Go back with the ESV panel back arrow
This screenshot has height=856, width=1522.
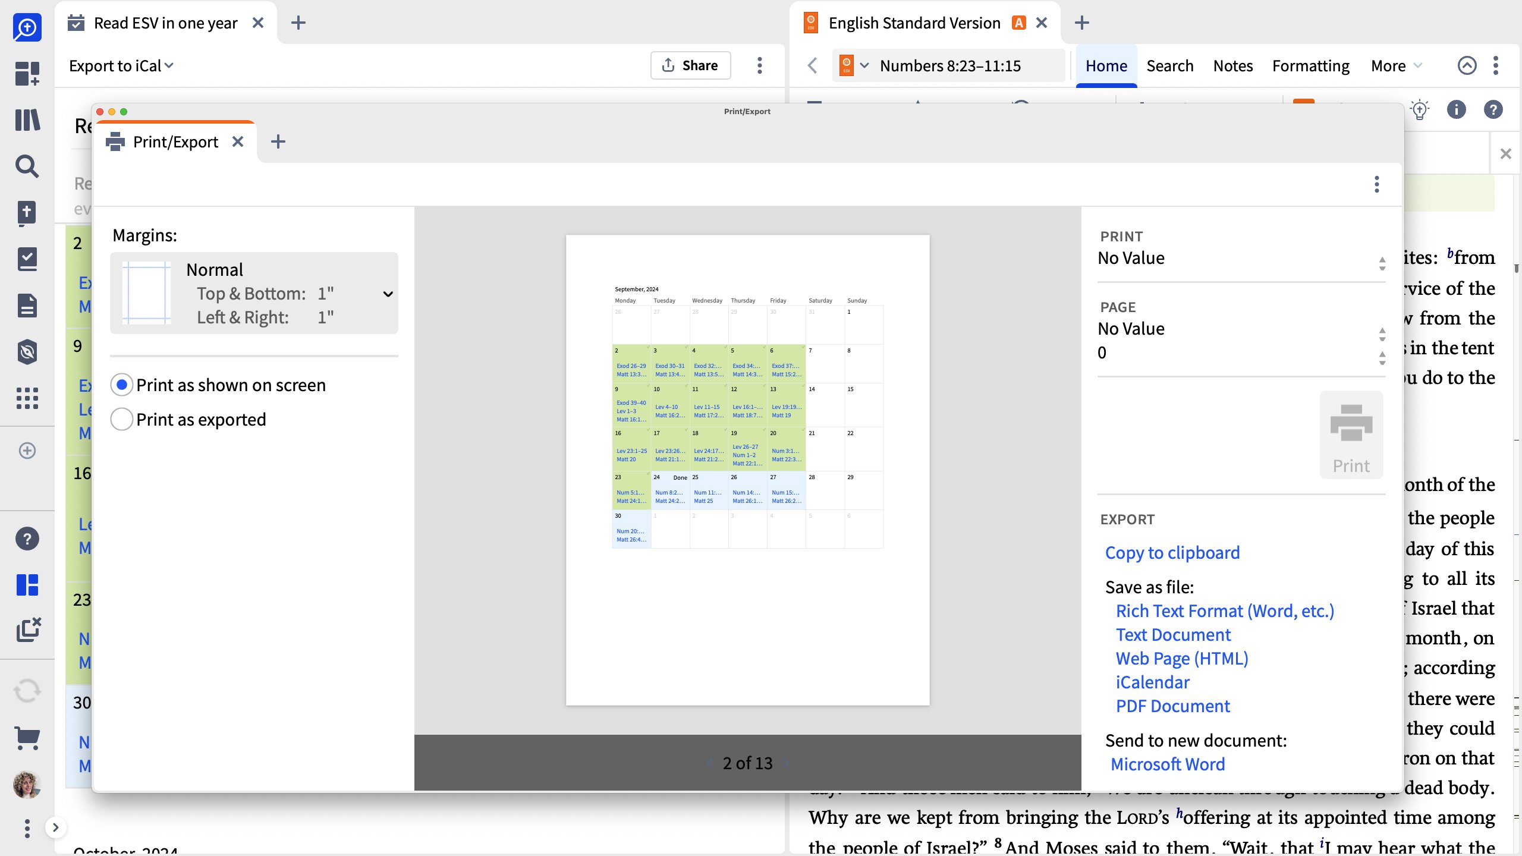pyautogui.click(x=813, y=65)
